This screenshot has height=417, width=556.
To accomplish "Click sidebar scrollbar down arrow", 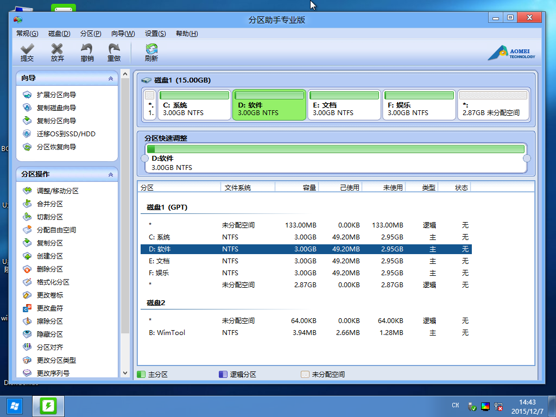I will tap(125, 373).
